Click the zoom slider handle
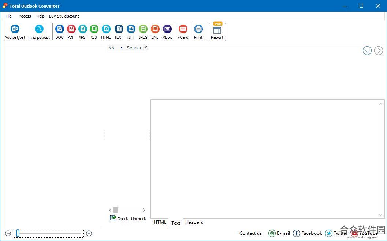Image resolution: width=387 pixels, height=241 pixels. 18,233
